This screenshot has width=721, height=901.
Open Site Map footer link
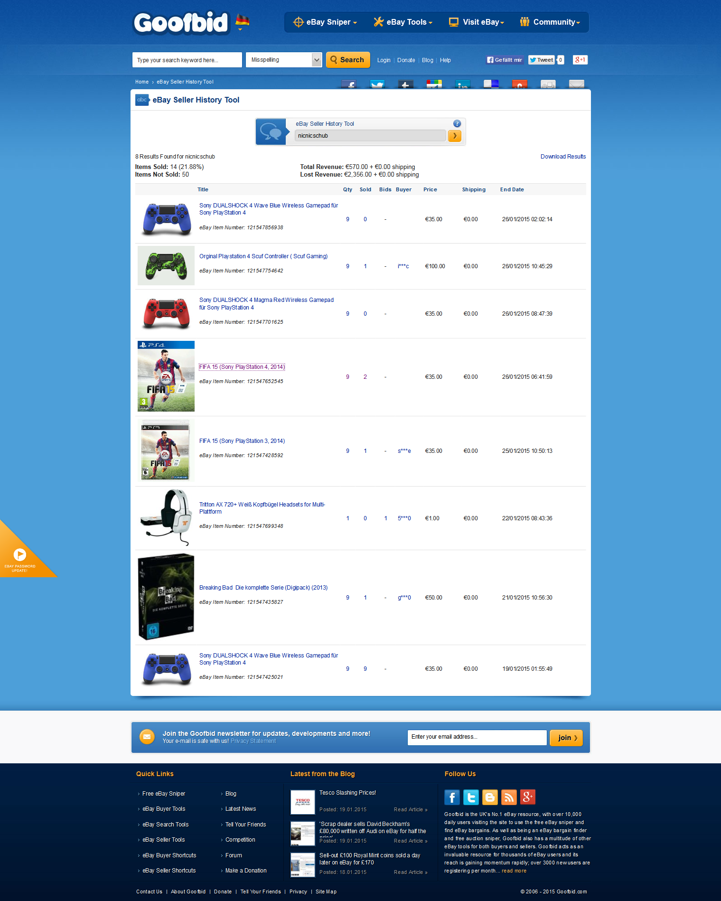pos(326,892)
